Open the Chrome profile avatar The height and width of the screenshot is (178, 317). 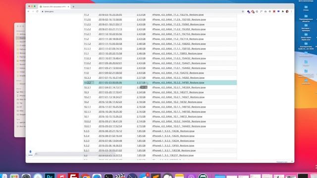(287, 11)
